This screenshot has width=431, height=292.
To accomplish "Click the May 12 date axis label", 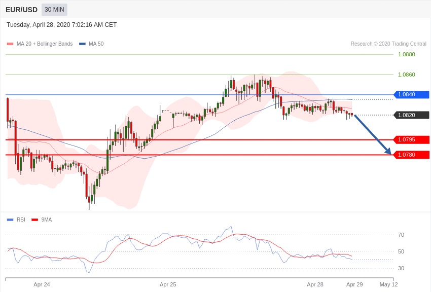I will click(389, 284).
